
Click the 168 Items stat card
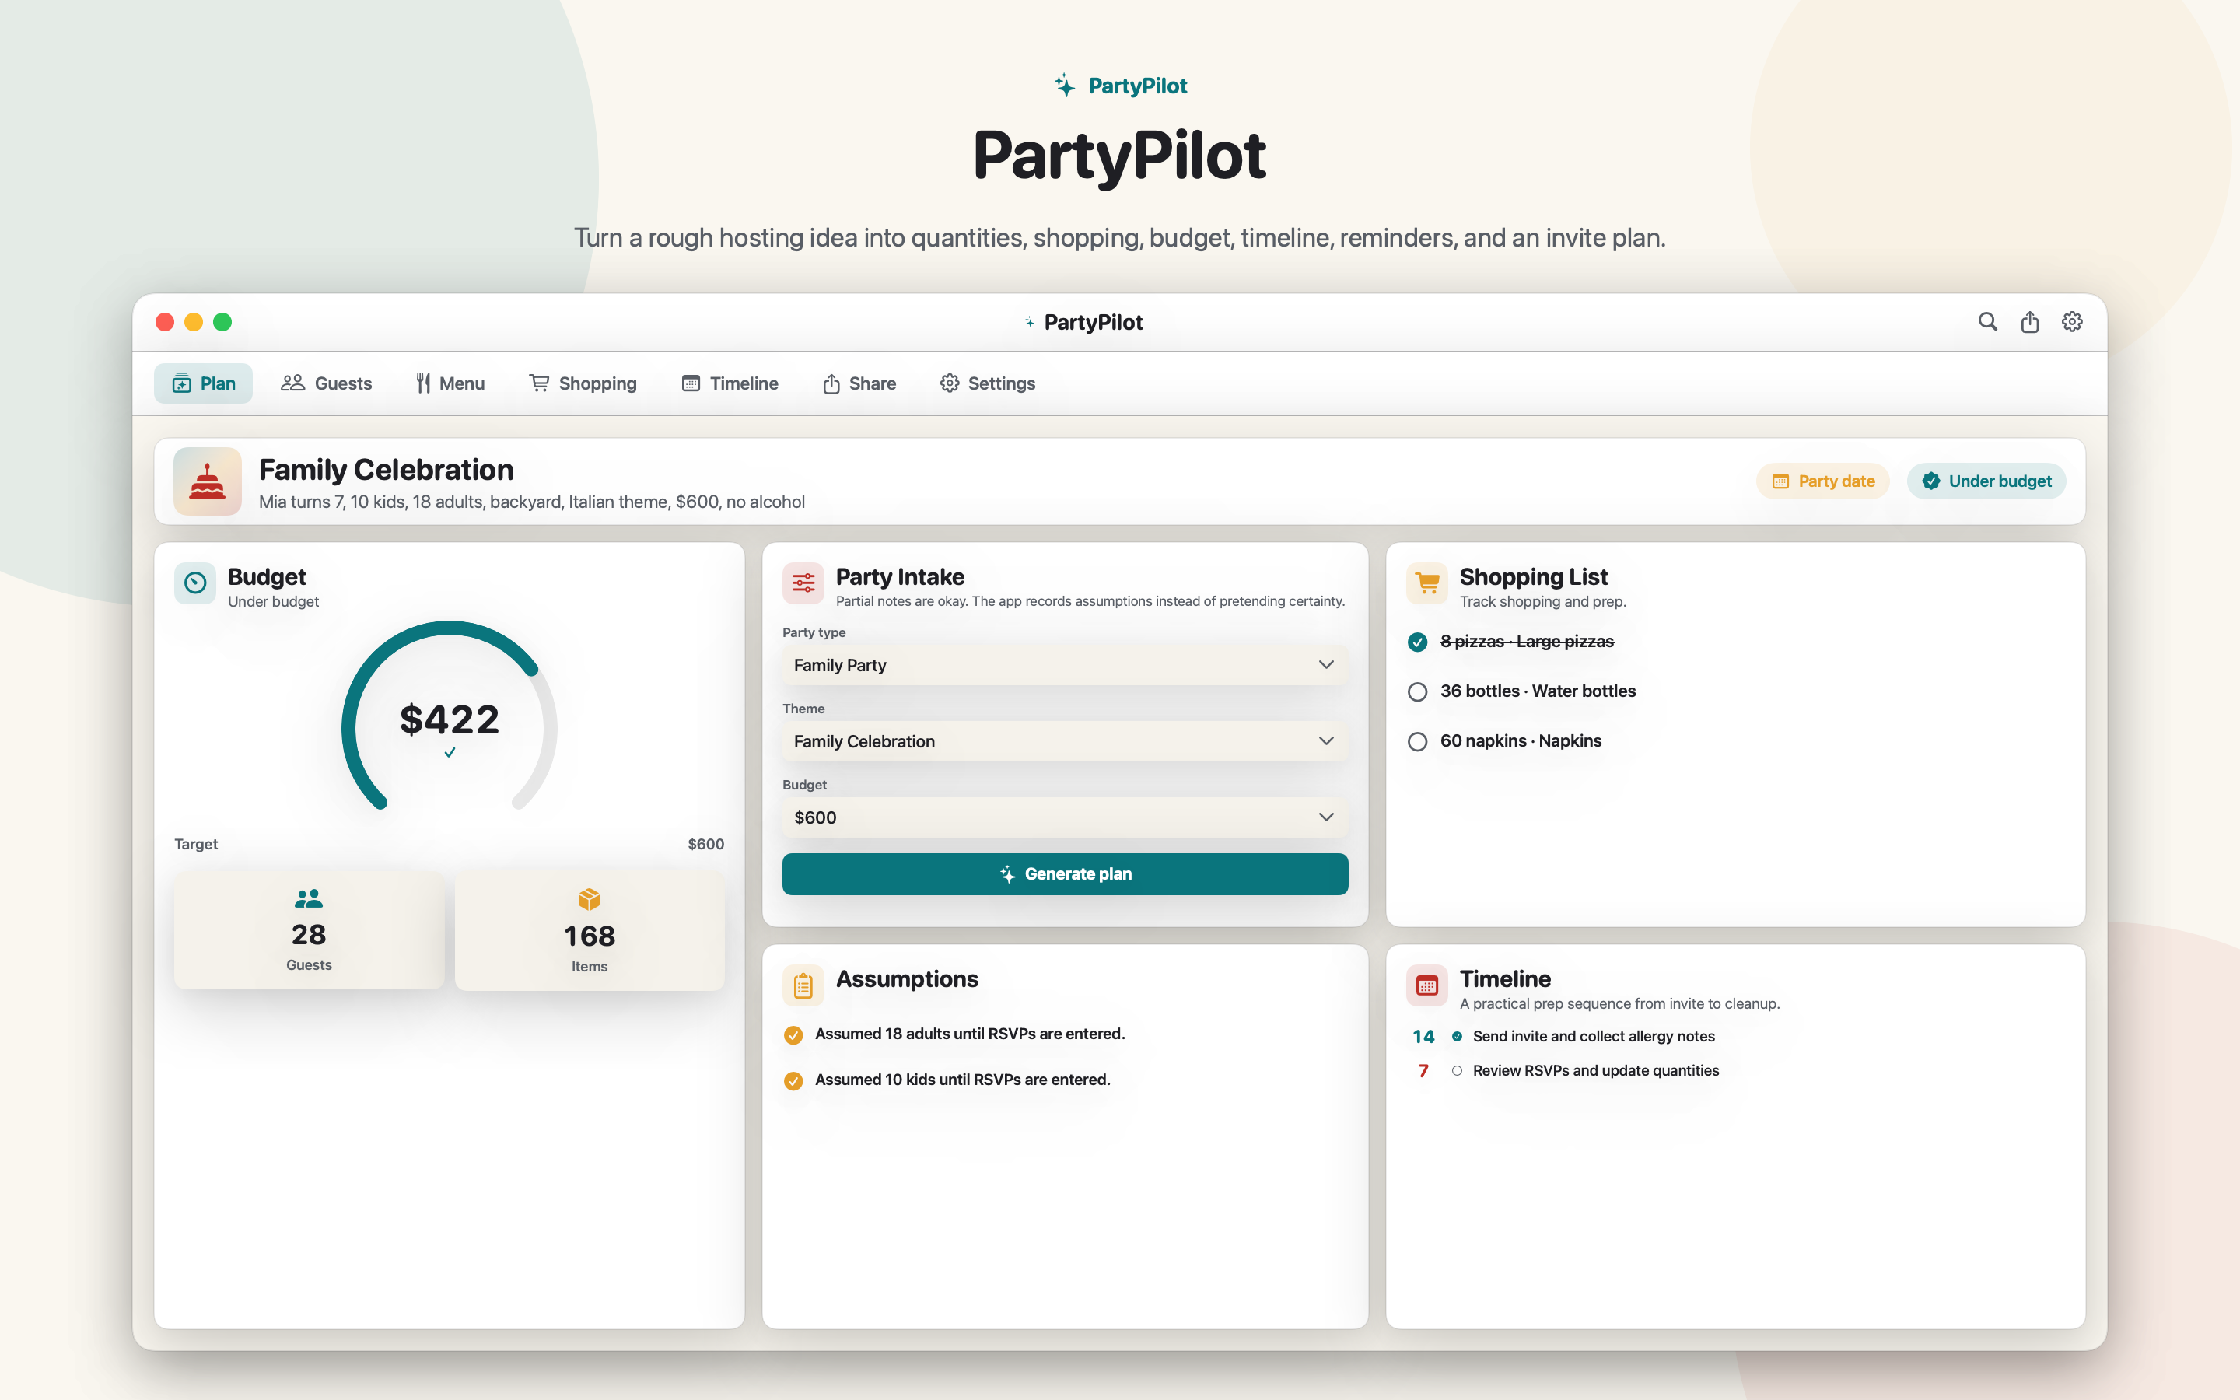pyautogui.click(x=590, y=930)
